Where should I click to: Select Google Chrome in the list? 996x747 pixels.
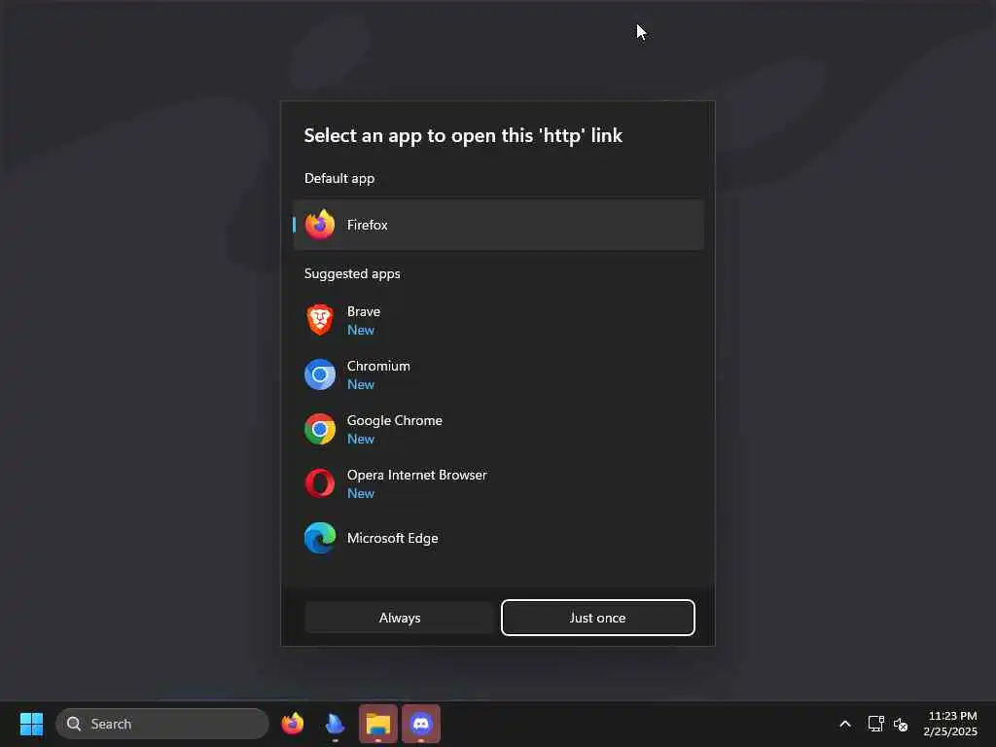tap(499, 429)
